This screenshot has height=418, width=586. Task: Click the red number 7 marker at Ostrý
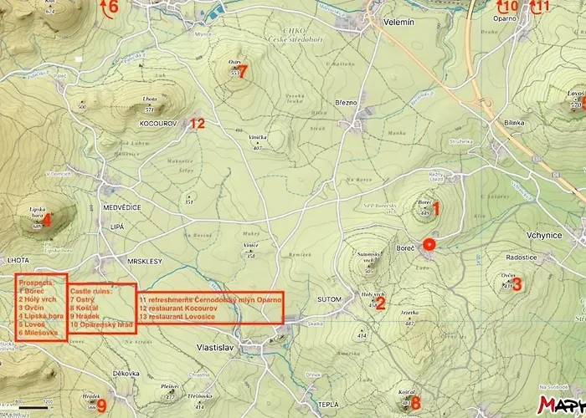pyautogui.click(x=242, y=72)
